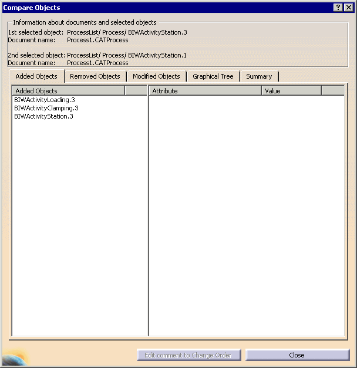Click the 1st selected object path text

coord(127,32)
